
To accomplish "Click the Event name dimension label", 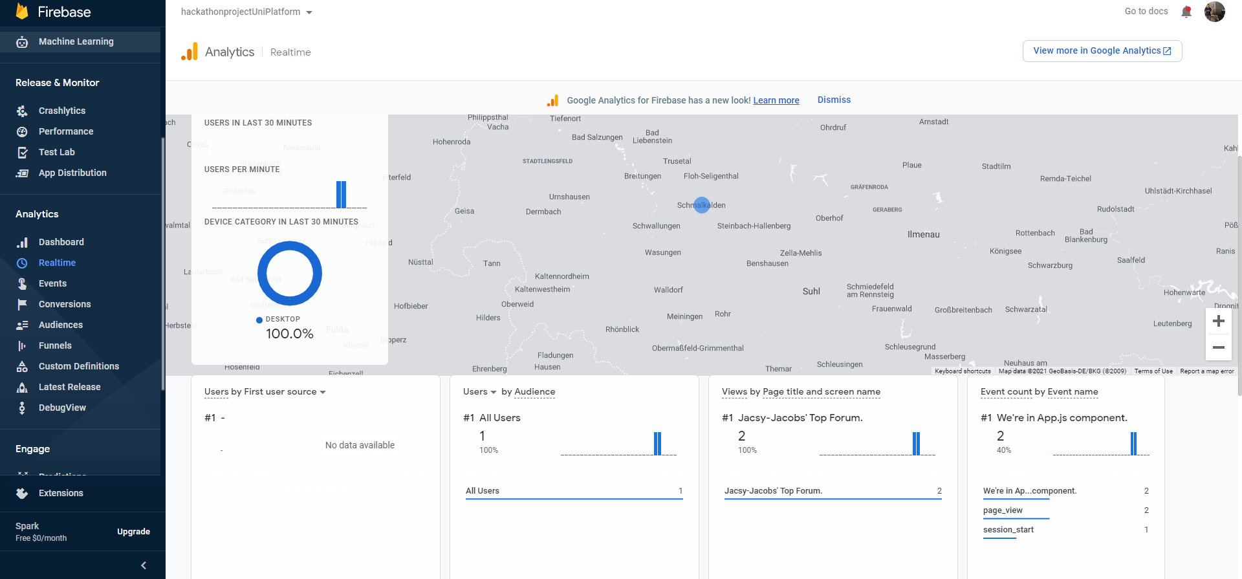I will point(1073,392).
